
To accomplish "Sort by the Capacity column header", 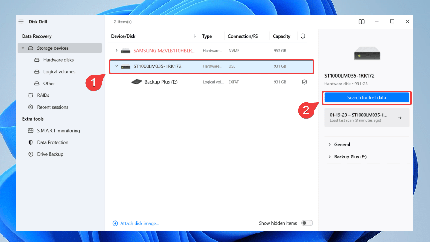I will (281, 36).
